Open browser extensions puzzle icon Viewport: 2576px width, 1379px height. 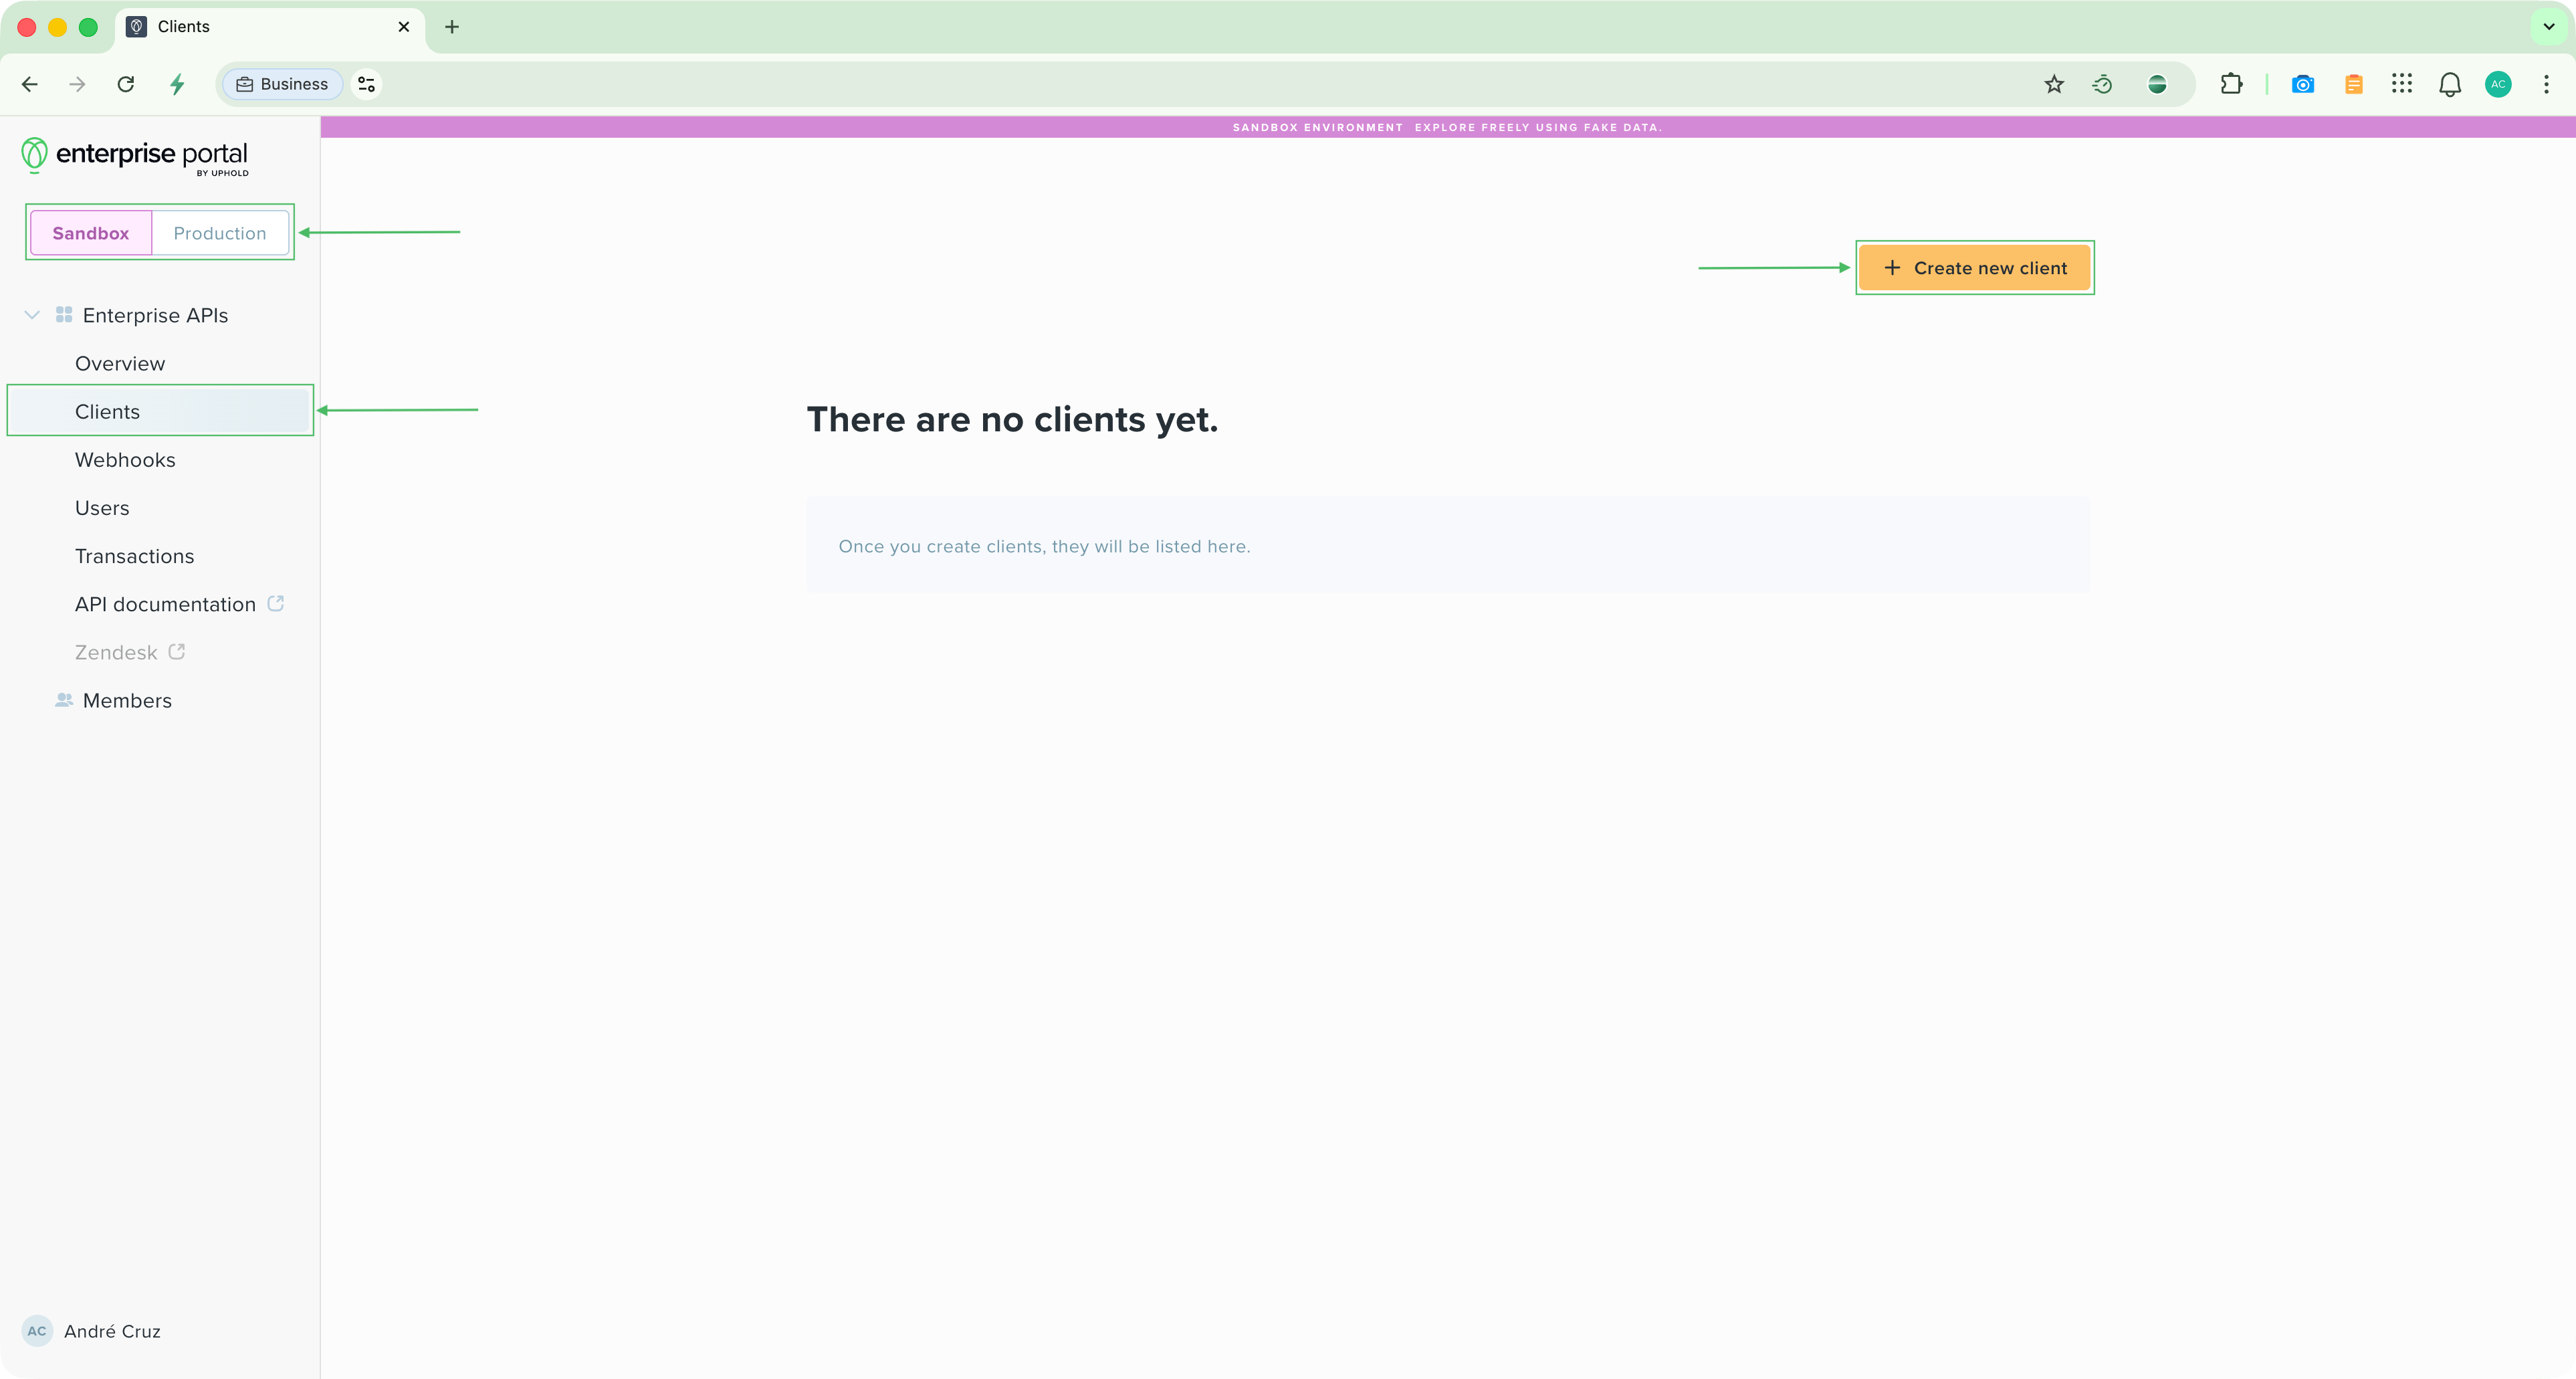coord(2231,84)
